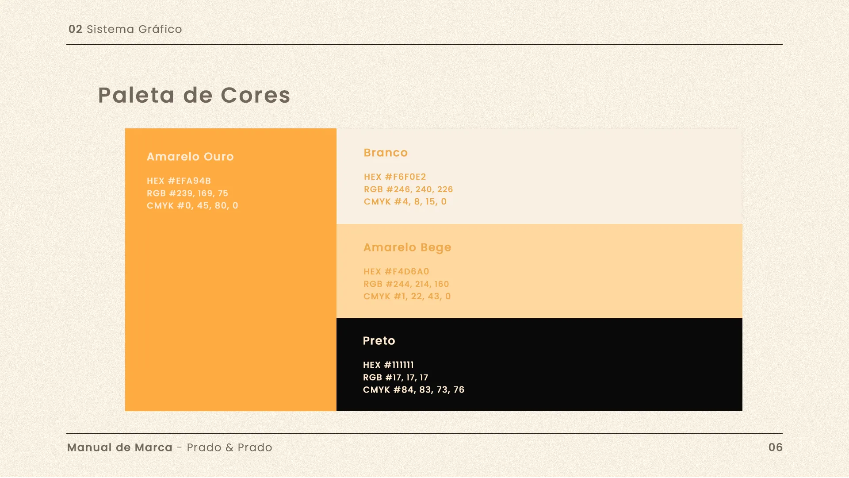Click the Branco swatch name
This screenshot has height=478, width=849.
386,153
